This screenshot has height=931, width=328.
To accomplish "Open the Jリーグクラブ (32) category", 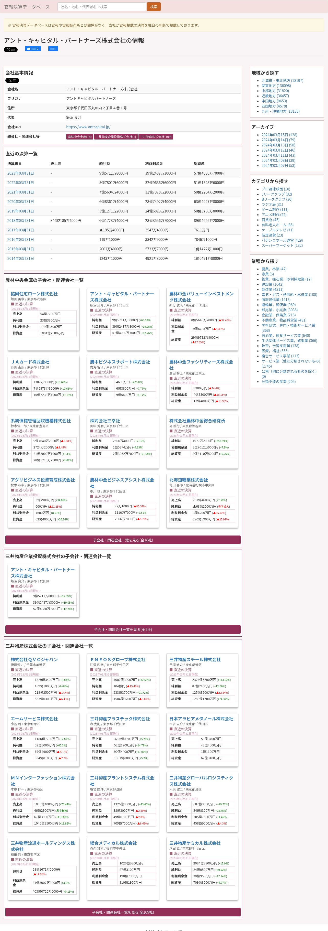I will click(277, 194).
